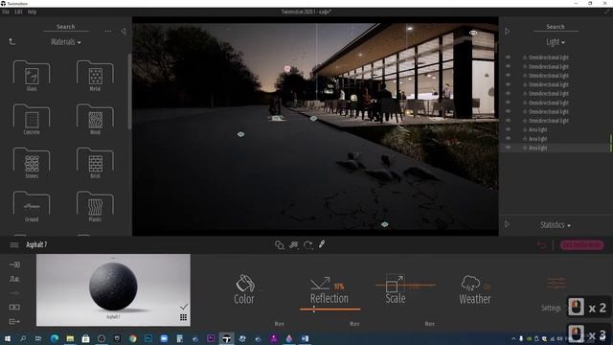Open the library three-dots options menu
Image resolution: width=613 pixels, height=345 pixels.
pyautogui.click(x=108, y=32)
